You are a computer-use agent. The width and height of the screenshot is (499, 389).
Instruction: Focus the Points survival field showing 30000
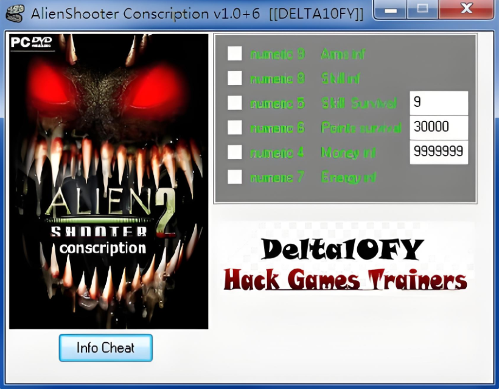(x=438, y=127)
